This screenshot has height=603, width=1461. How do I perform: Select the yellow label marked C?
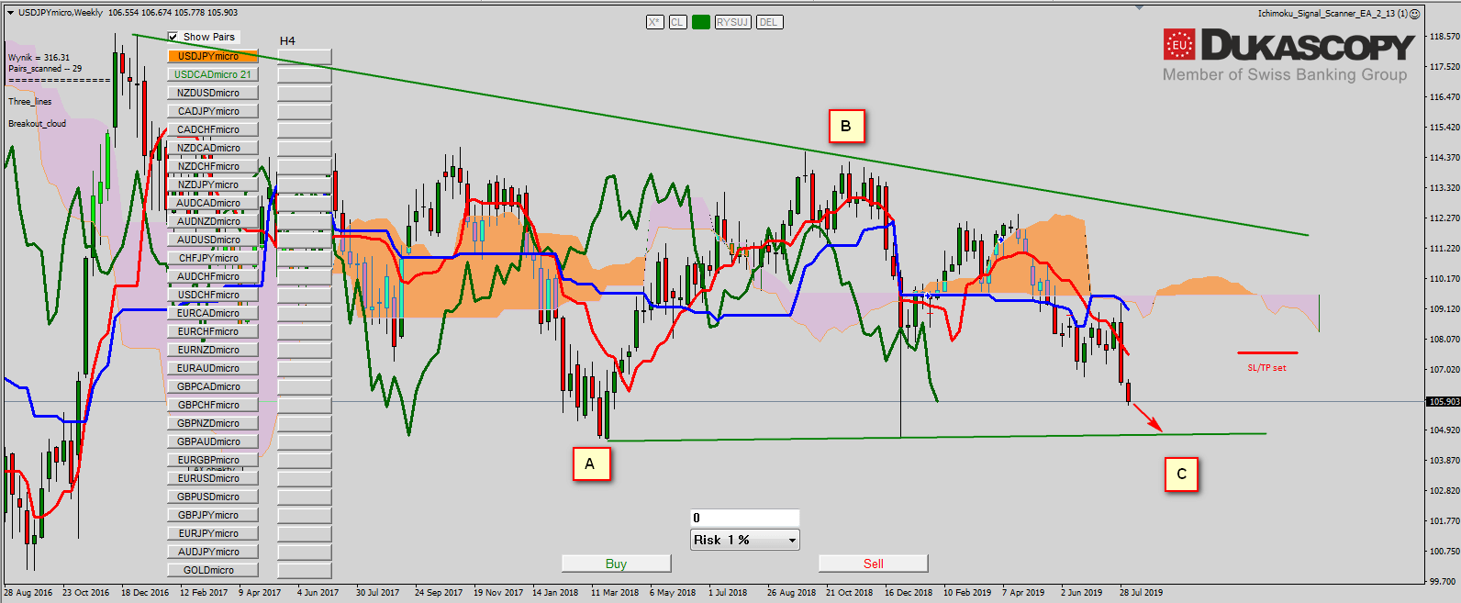click(x=1181, y=475)
